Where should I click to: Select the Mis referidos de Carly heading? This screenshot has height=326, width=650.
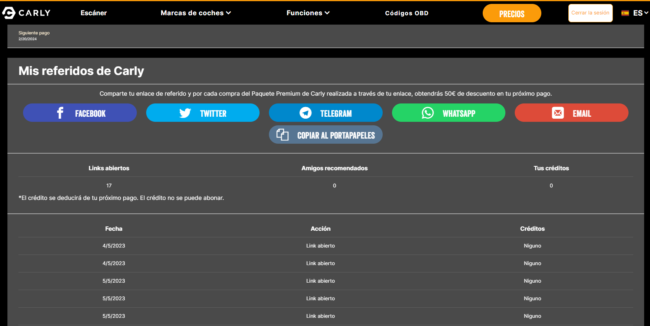pyautogui.click(x=81, y=71)
